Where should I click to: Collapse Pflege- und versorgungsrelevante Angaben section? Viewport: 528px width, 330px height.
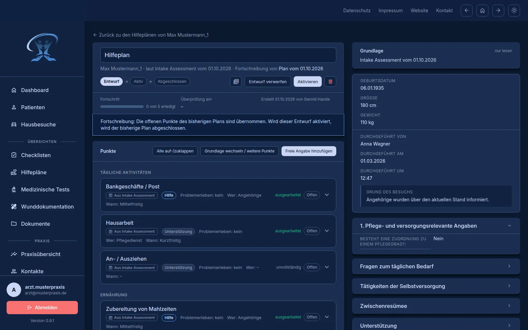click(x=436, y=226)
